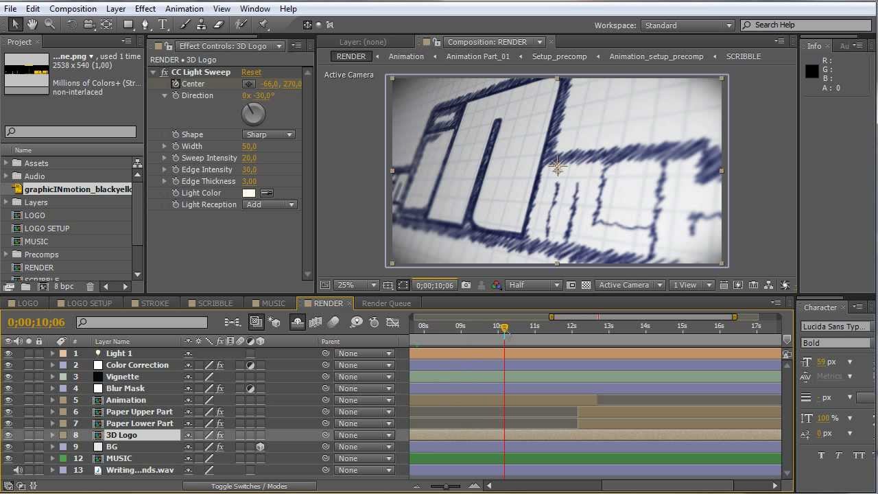
Task: Open the Effect menu
Action: (145, 8)
